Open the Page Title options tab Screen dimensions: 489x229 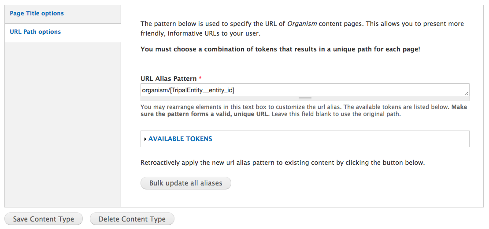click(x=37, y=14)
